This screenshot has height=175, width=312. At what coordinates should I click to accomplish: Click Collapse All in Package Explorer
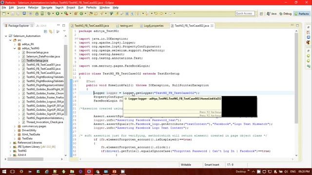45,32
